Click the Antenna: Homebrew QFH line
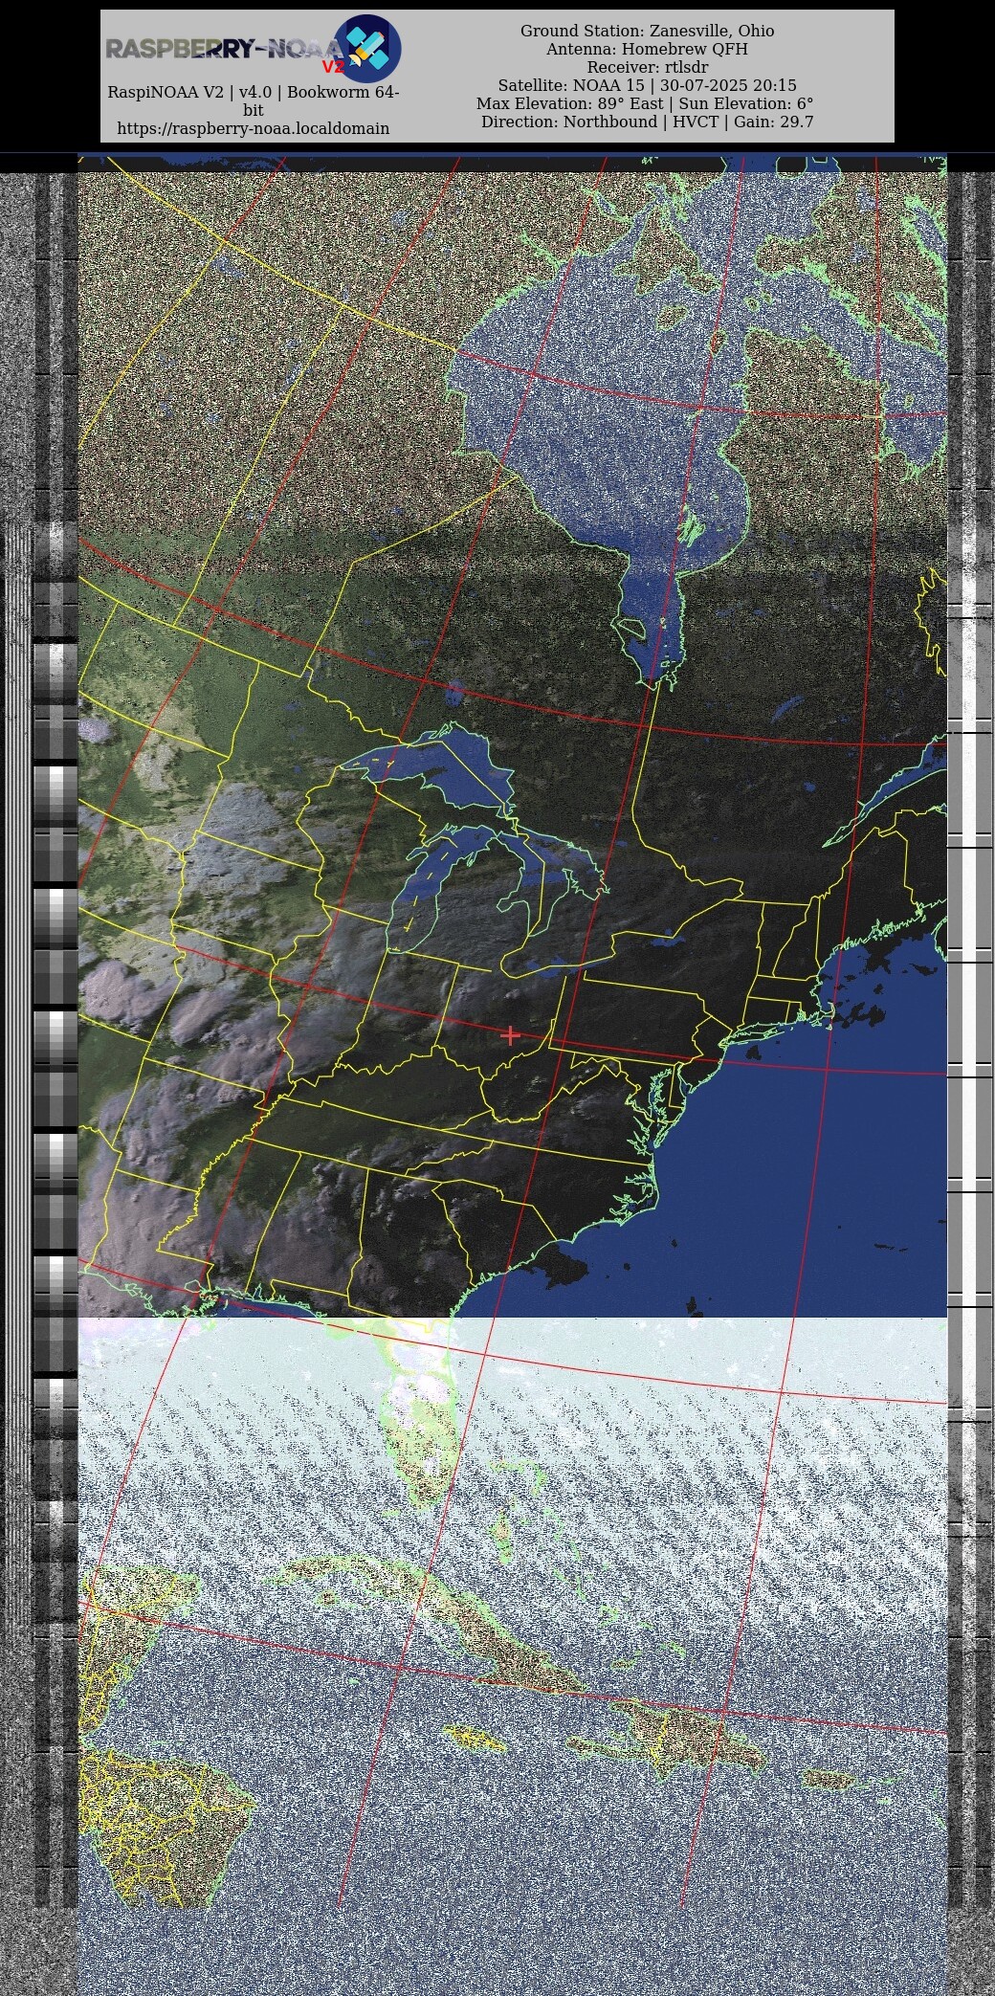995x1996 pixels. coord(647,49)
